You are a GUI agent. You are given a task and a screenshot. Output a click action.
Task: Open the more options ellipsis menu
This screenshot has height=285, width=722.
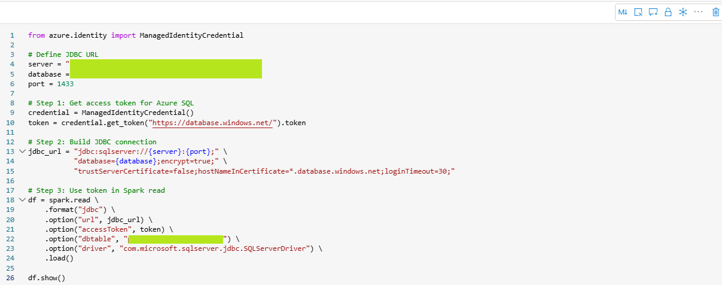(x=698, y=11)
